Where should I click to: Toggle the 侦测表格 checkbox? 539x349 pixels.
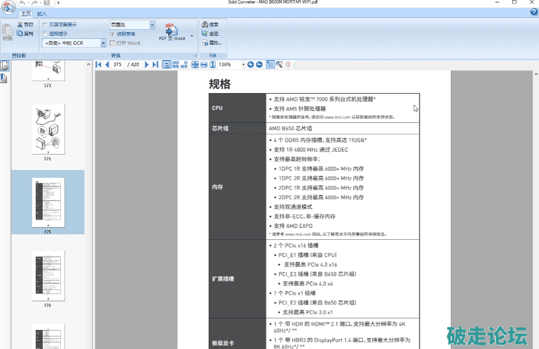(112, 34)
